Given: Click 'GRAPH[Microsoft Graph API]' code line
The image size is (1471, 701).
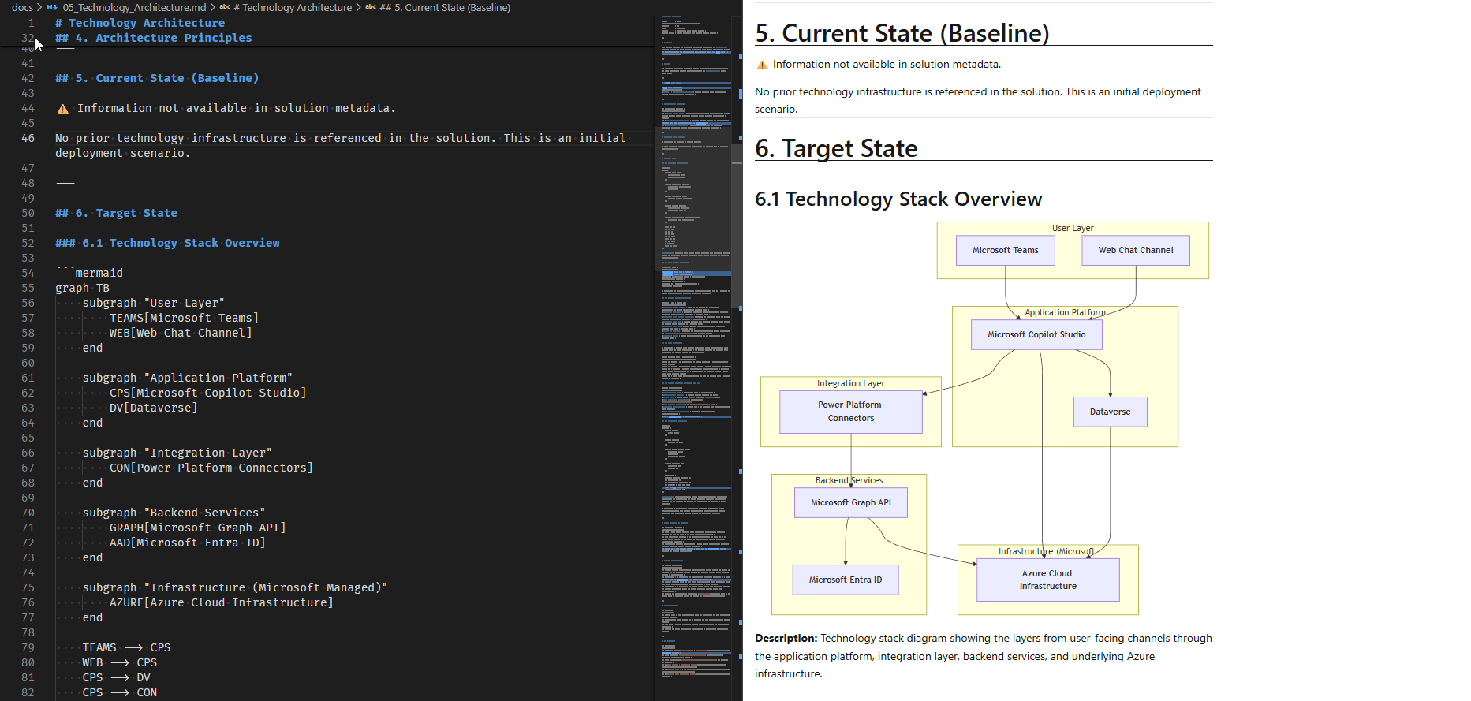Looking at the screenshot, I should click(x=197, y=528).
